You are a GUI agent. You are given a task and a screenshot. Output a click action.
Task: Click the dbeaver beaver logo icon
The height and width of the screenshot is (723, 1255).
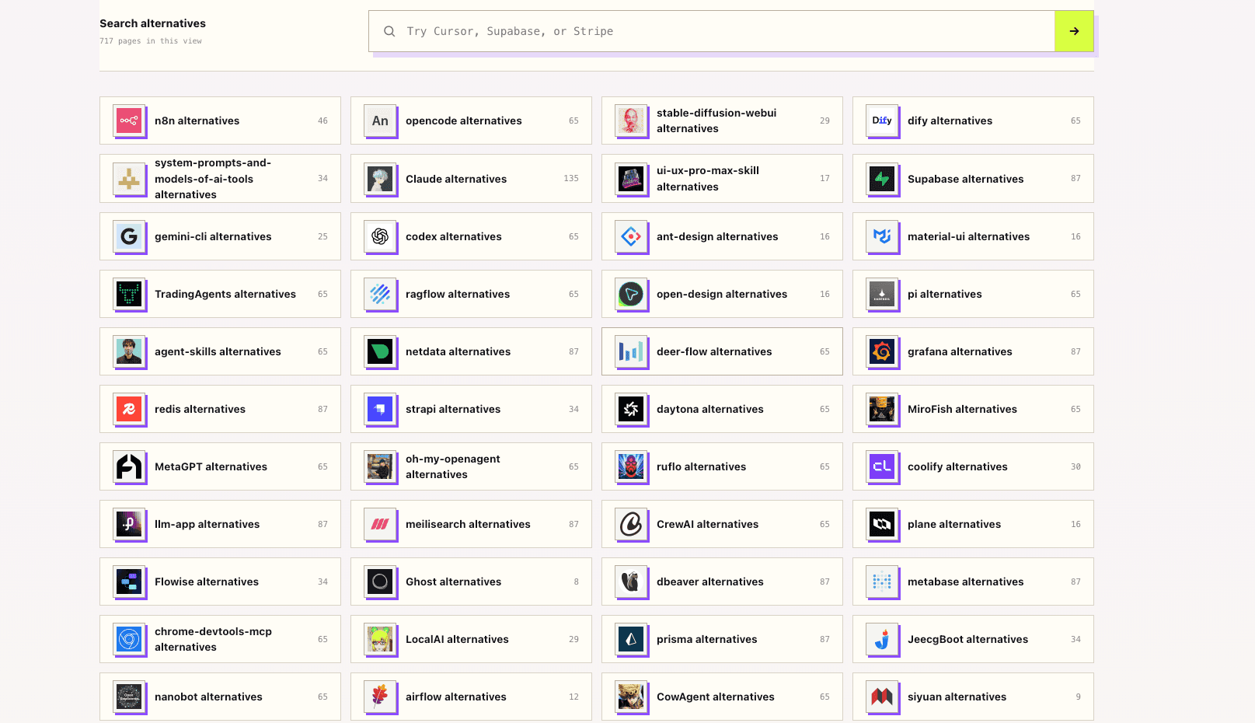tap(631, 582)
